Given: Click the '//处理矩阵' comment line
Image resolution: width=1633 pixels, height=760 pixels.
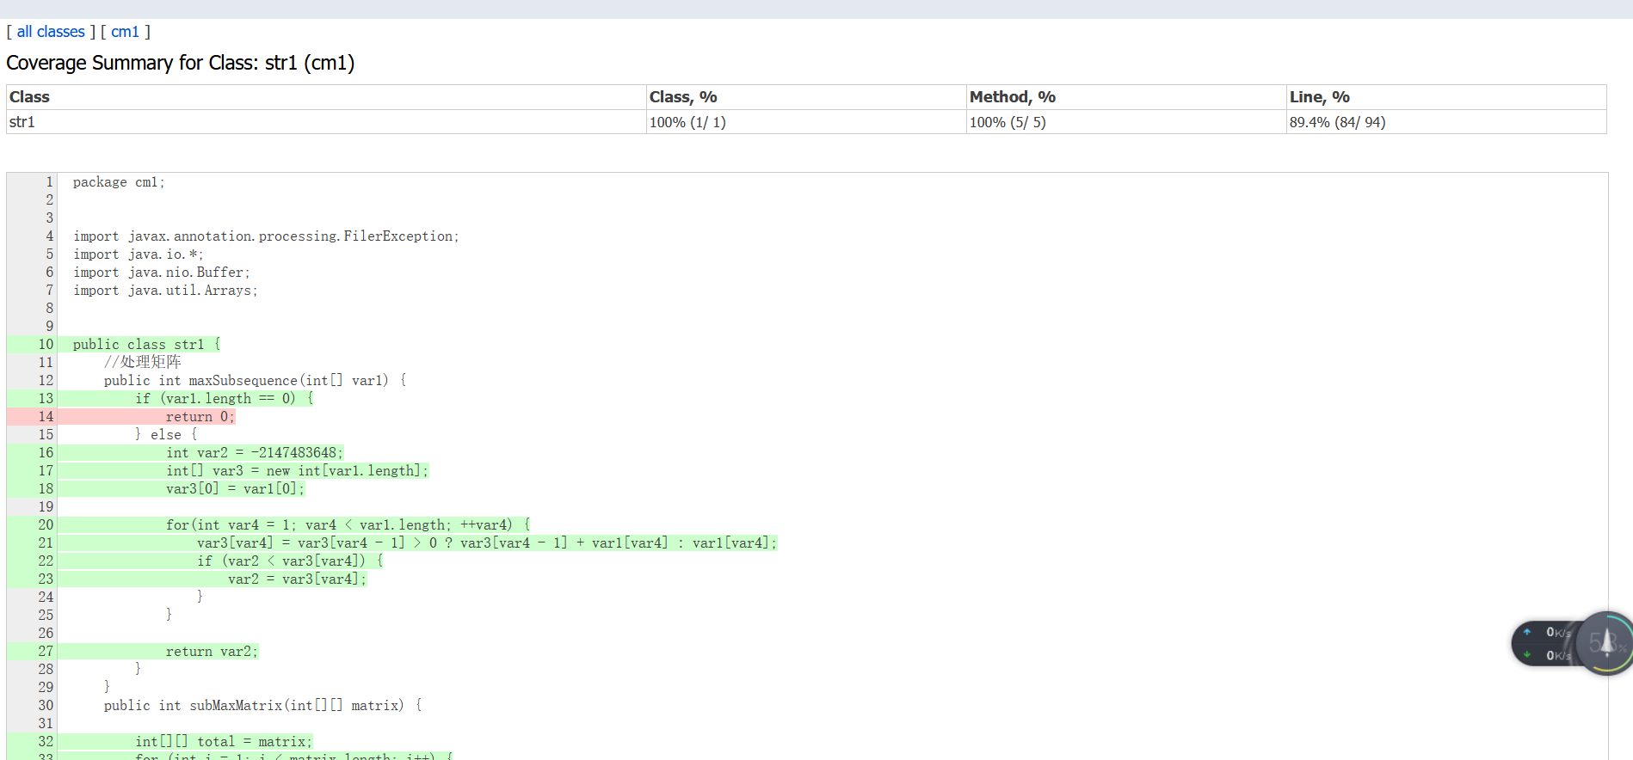Looking at the screenshot, I should pyautogui.click(x=143, y=362).
